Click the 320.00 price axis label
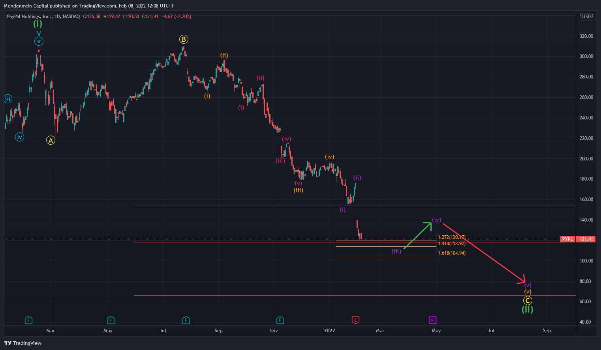Screen dimensions: 601x350 pos(586,36)
